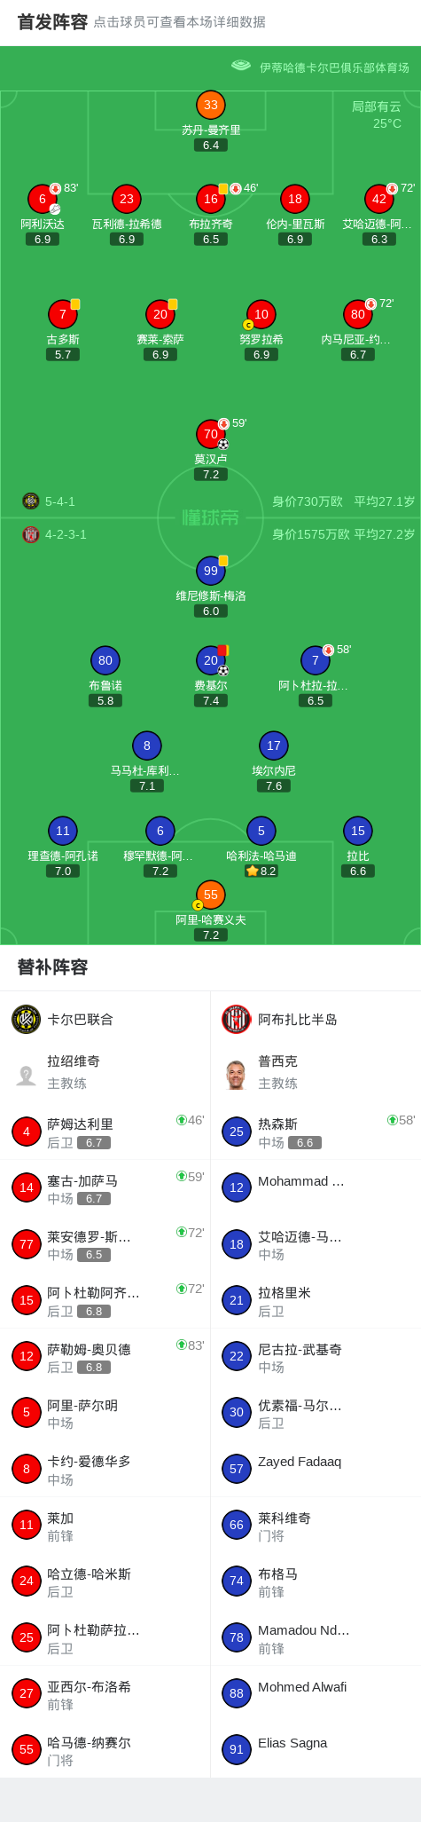Screen dimensions: 421x1822
Task: Select substitute Zayed Fadaaq
Action: click(x=316, y=1469)
